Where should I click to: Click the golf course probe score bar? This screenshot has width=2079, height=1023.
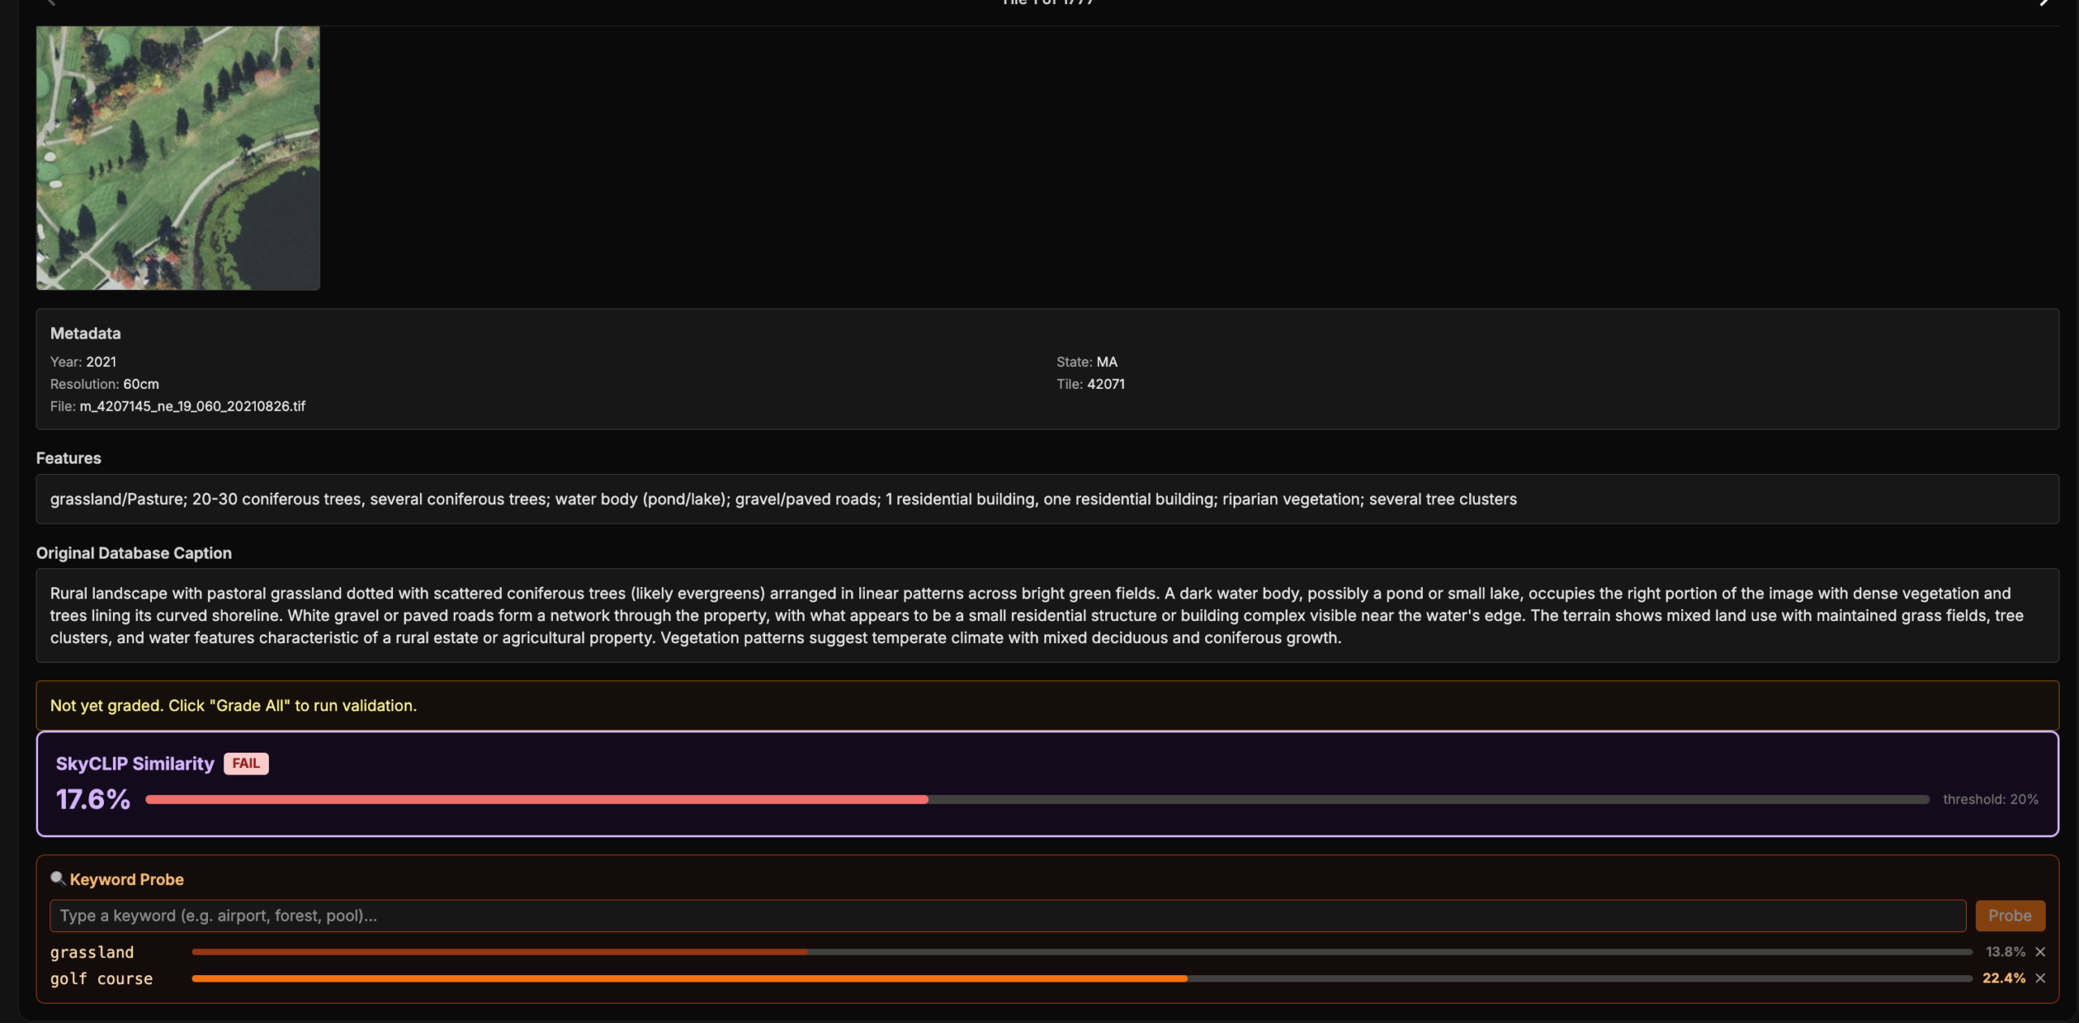[1081, 978]
